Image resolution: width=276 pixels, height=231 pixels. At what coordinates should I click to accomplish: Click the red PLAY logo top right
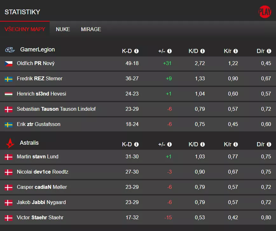pyautogui.click(x=265, y=11)
